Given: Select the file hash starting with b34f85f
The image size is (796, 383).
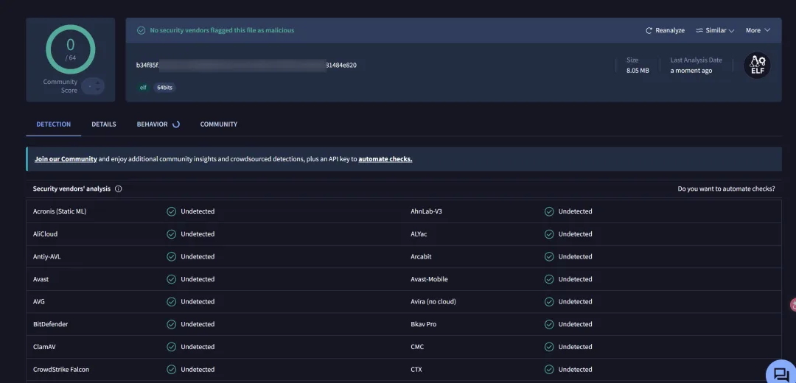Looking at the screenshot, I should point(246,66).
